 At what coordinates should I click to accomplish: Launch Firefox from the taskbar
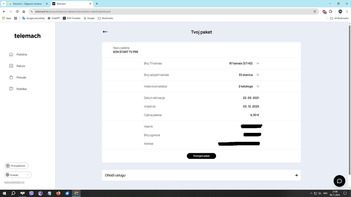(x=58, y=193)
